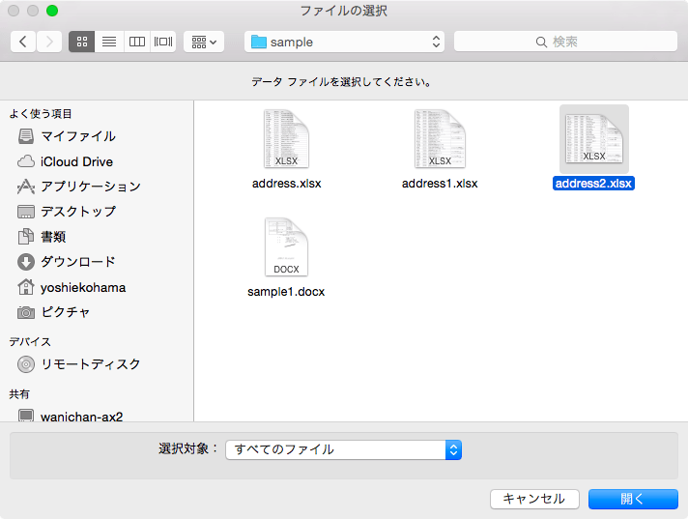The width and height of the screenshot is (688, 519).
Task: Switch to list view
Action: (x=109, y=42)
